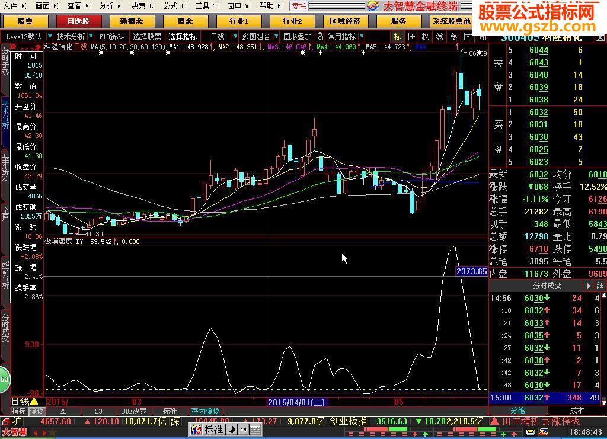Click the yellow triangle beside 日线
The height and width of the screenshot is (439, 607).
coord(34,402)
